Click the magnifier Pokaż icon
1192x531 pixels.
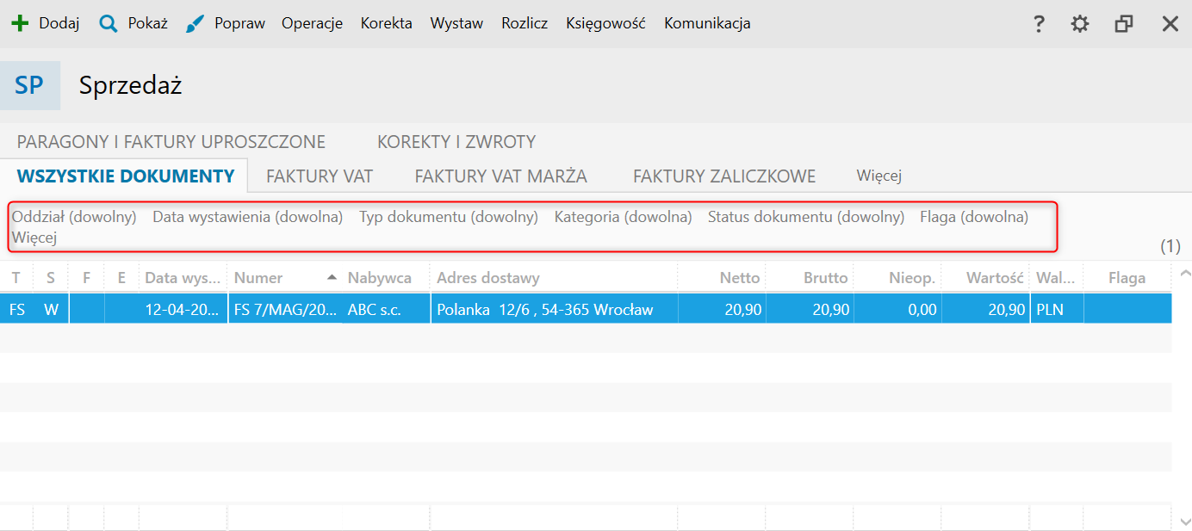(108, 24)
